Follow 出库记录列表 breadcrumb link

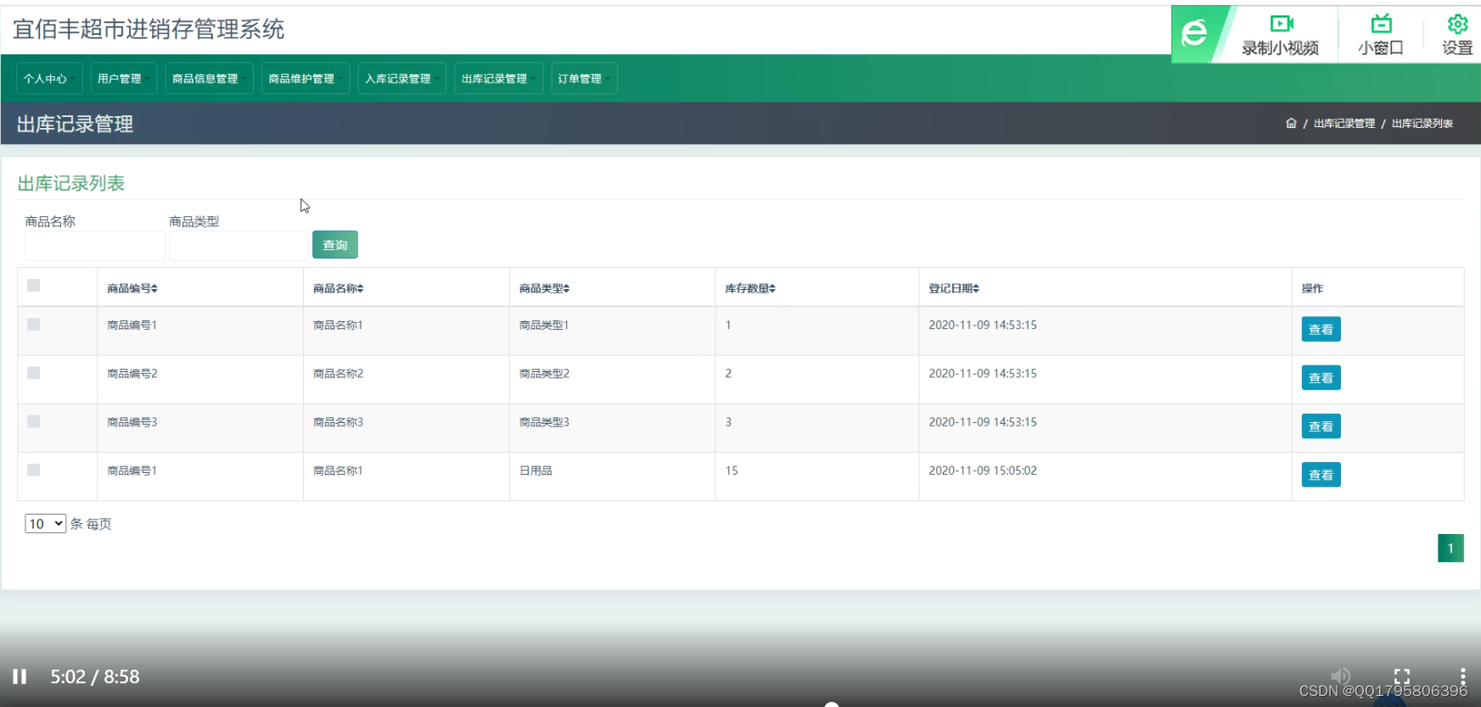[1422, 124]
